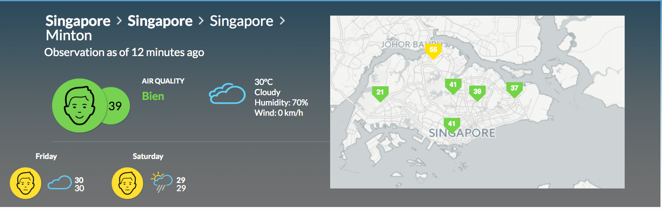Image resolution: width=662 pixels, height=210 pixels.
Task: Click the chevron before Minton
Action: pos(282,21)
